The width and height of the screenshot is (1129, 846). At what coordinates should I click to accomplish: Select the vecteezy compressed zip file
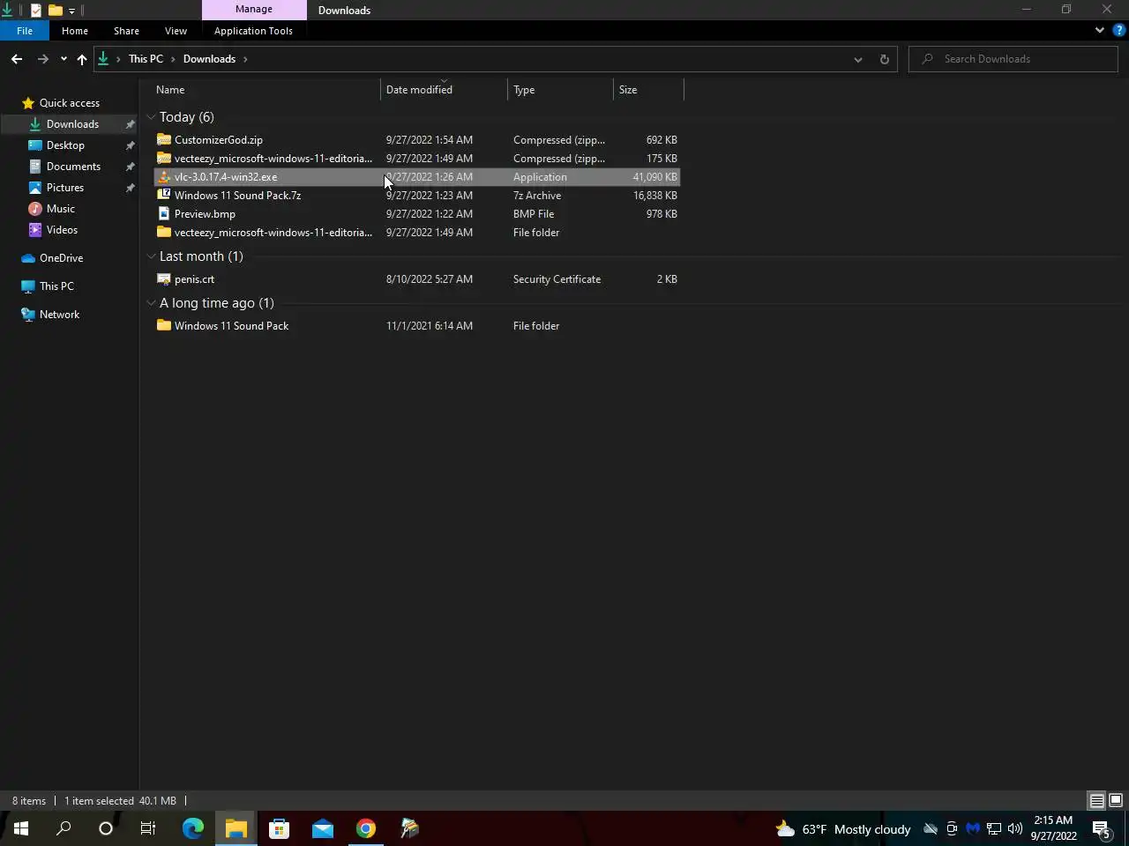[416, 159]
